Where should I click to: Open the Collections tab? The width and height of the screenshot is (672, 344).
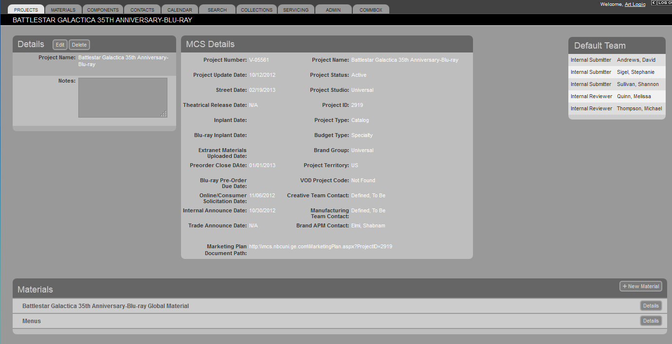(257, 10)
